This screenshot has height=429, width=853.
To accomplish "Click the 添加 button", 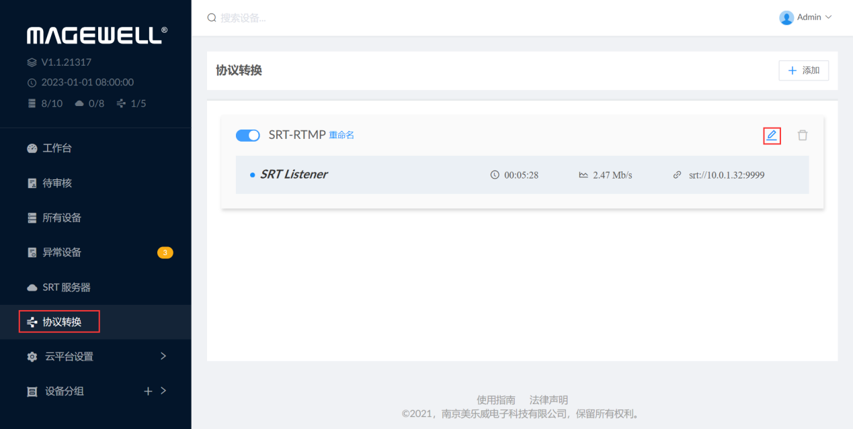I will pos(804,70).
